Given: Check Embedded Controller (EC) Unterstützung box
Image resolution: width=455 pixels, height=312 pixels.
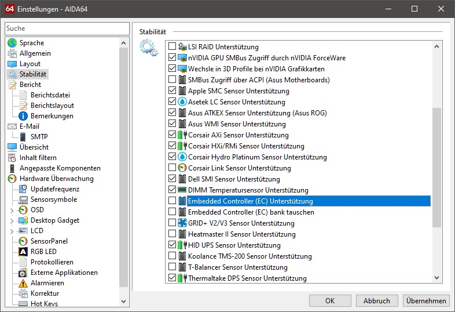Looking at the screenshot, I should 172,201.
